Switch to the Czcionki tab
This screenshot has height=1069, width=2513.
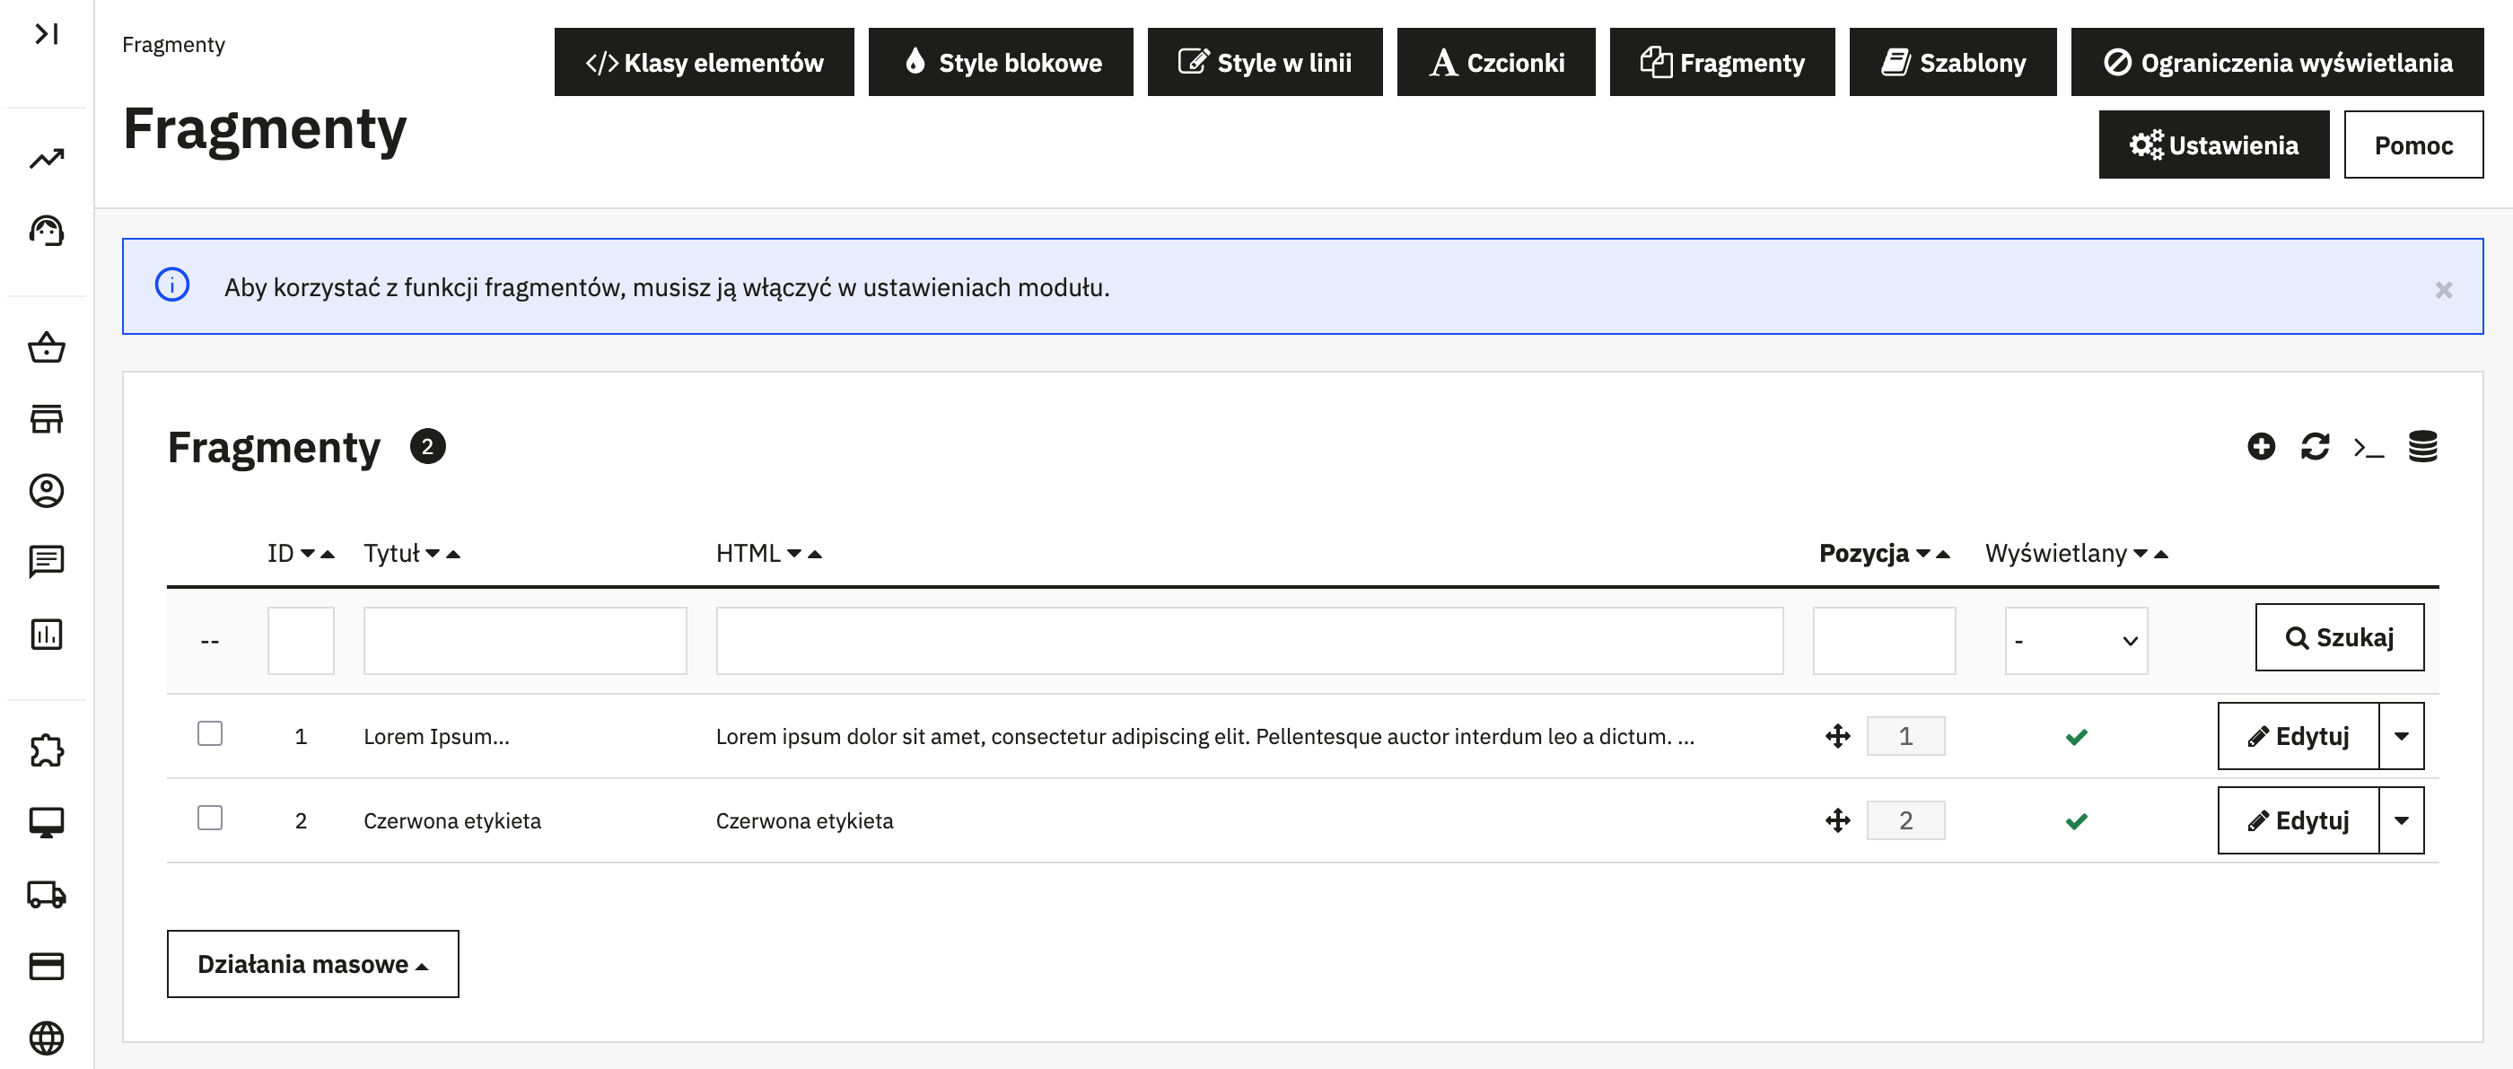(x=1495, y=63)
